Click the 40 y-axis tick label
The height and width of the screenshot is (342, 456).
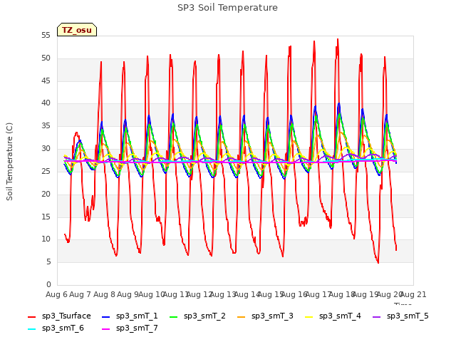46,103
